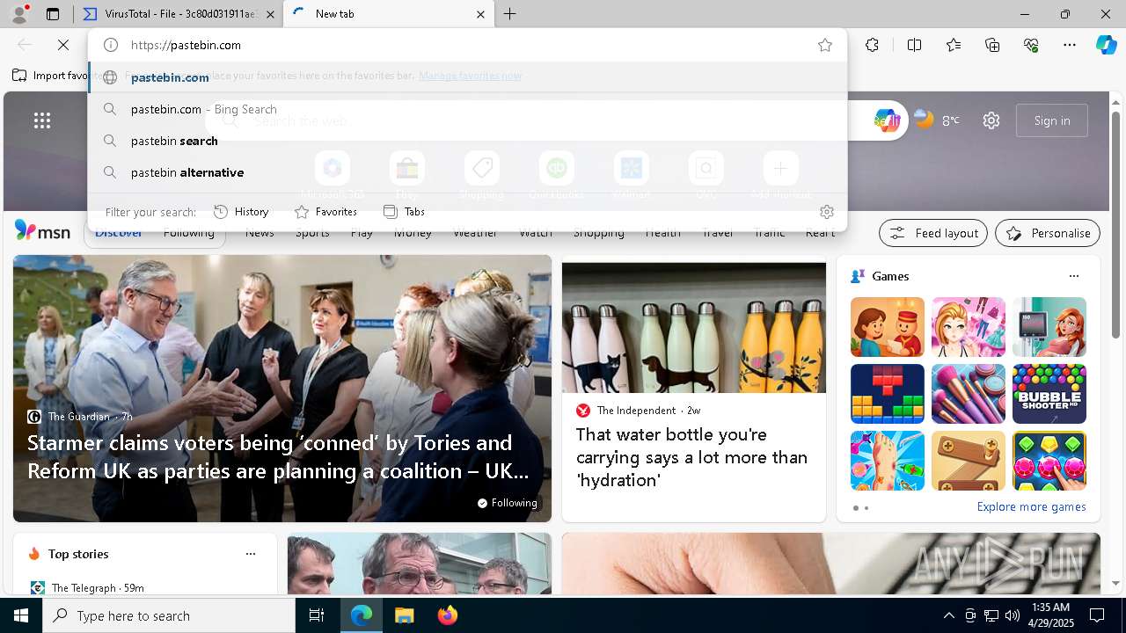
Task: View the 8°C weather widget
Action: coord(937,120)
